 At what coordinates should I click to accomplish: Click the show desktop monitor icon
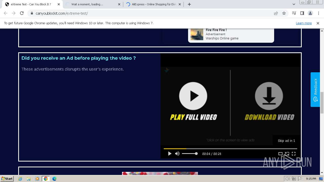(x=321, y=179)
